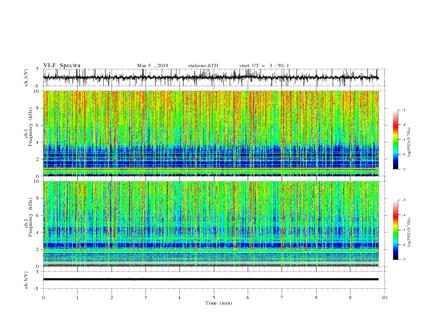Click the "-5" tick on ch.2 colorbar
The height and width of the screenshot is (334, 433).
tap(403, 230)
